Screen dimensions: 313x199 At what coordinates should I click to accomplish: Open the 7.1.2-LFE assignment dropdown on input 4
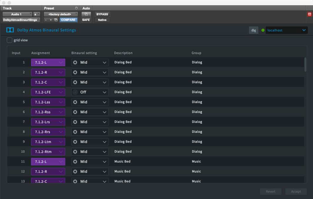click(48, 92)
